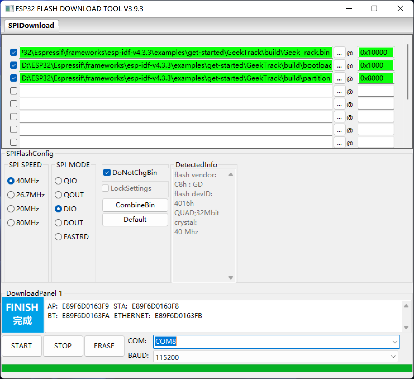Click the file list vertical scrollbar
The width and height of the screenshot is (414, 379).
pyautogui.click(x=408, y=72)
